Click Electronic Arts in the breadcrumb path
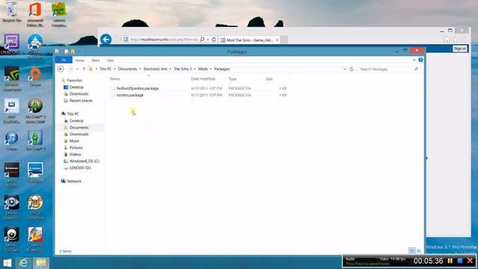This screenshot has height=269, width=478. tap(155, 69)
